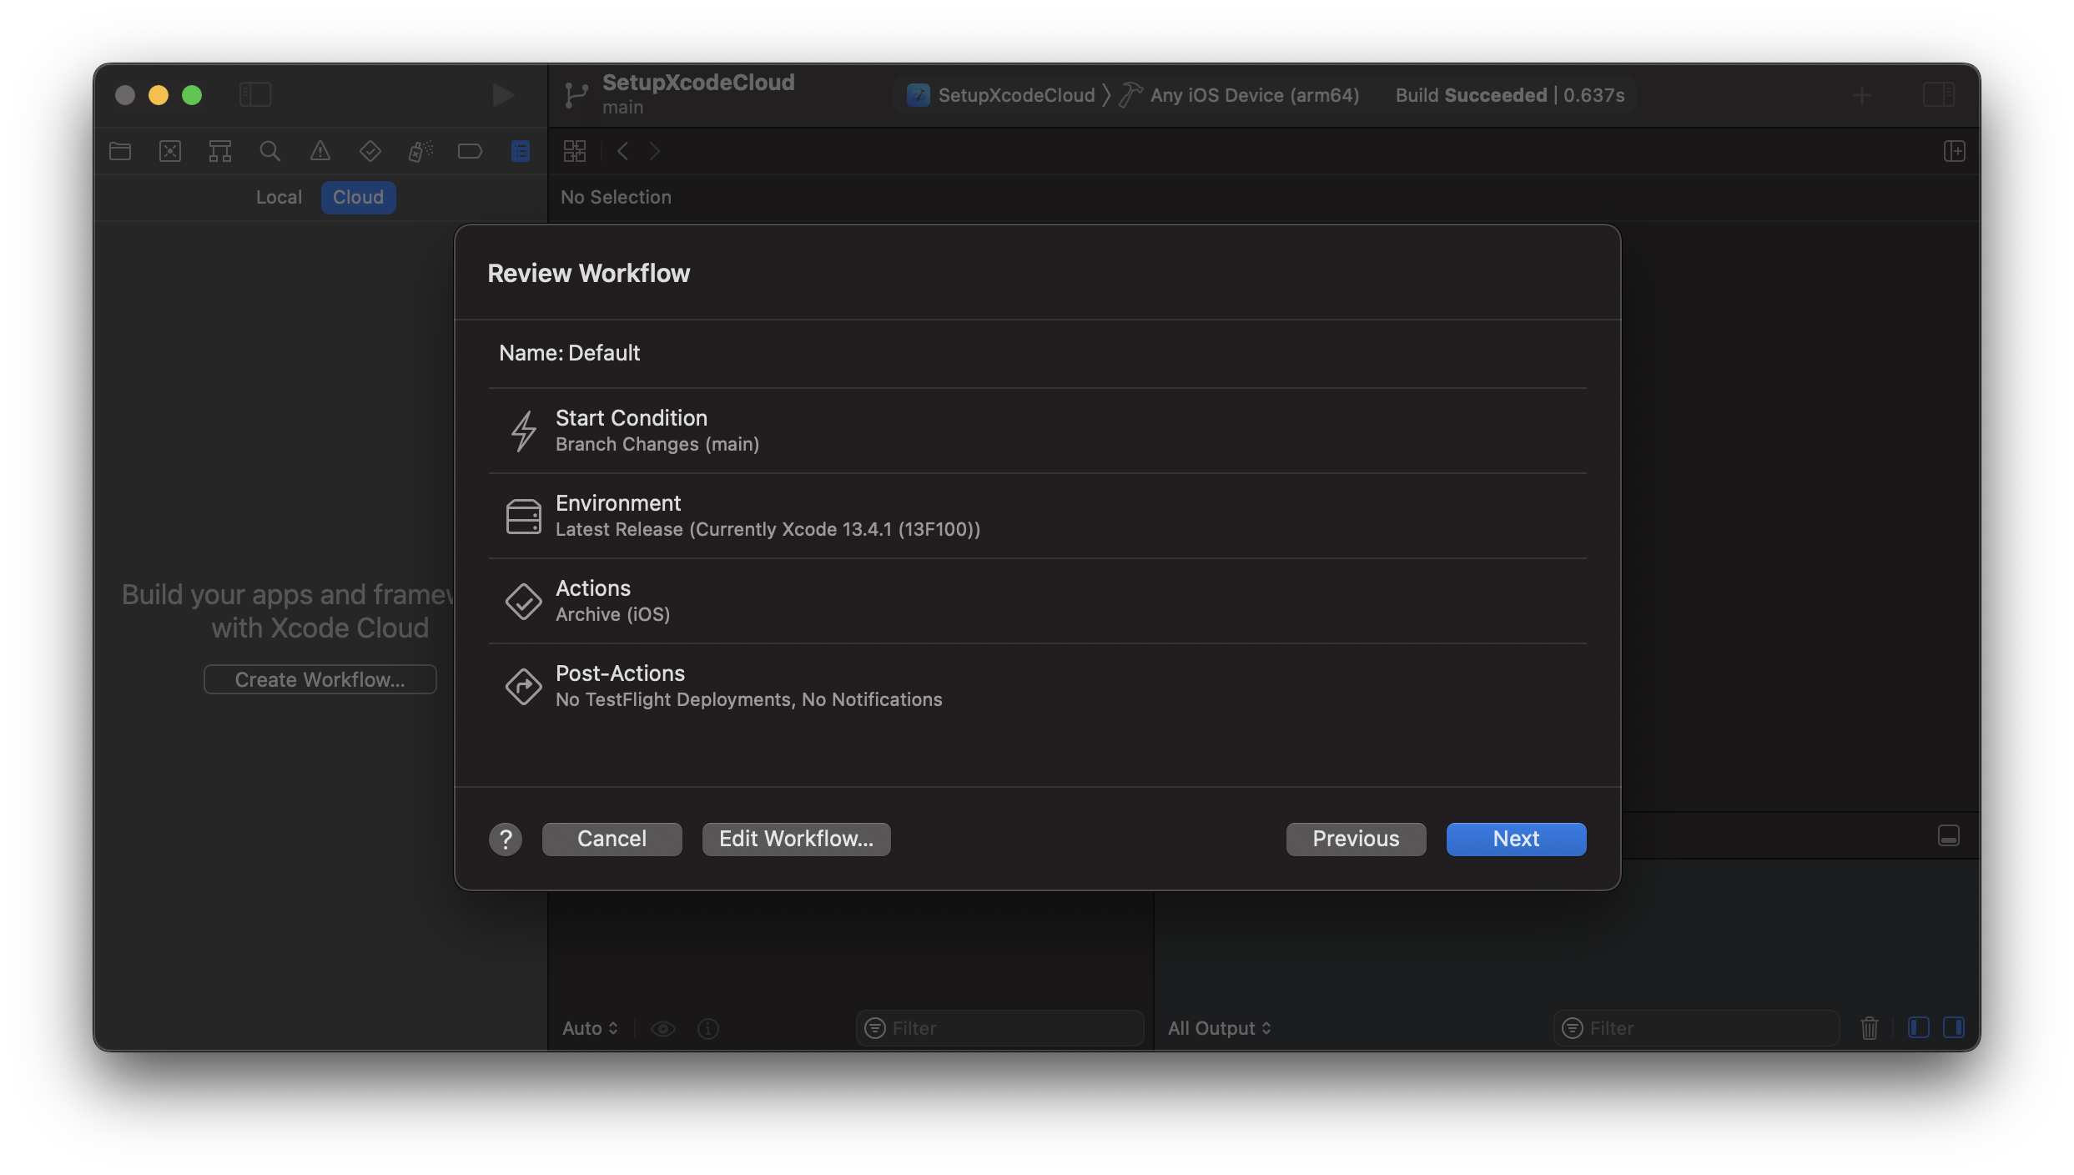Open the Source Control navigator icon
This screenshot has width=2074, height=1175.
pyautogui.click(x=170, y=151)
